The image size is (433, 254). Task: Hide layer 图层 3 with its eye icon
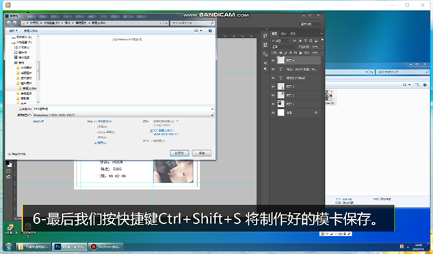point(273,87)
